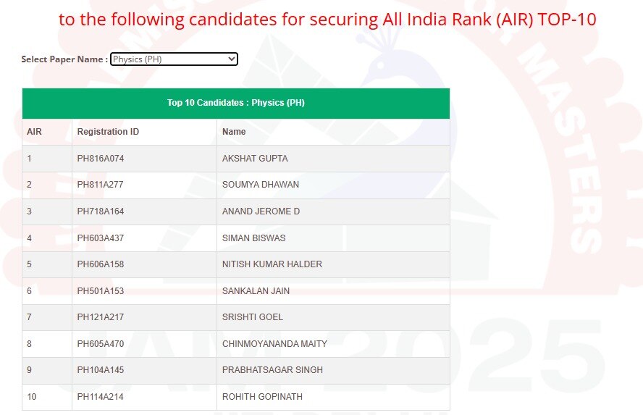This screenshot has height=415, width=643.
Task: Click registration ID PH114A214
Action: pos(101,397)
